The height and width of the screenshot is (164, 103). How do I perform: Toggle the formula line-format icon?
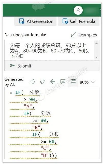click(73, 81)
